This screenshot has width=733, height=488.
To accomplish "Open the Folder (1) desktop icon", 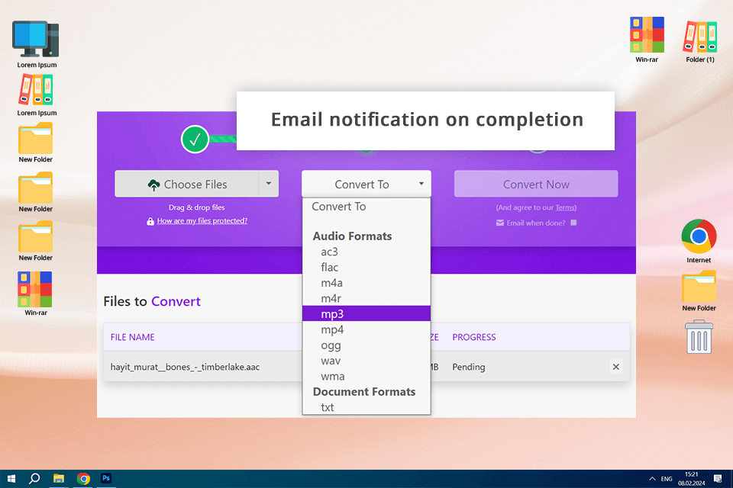I will [700, 40].
